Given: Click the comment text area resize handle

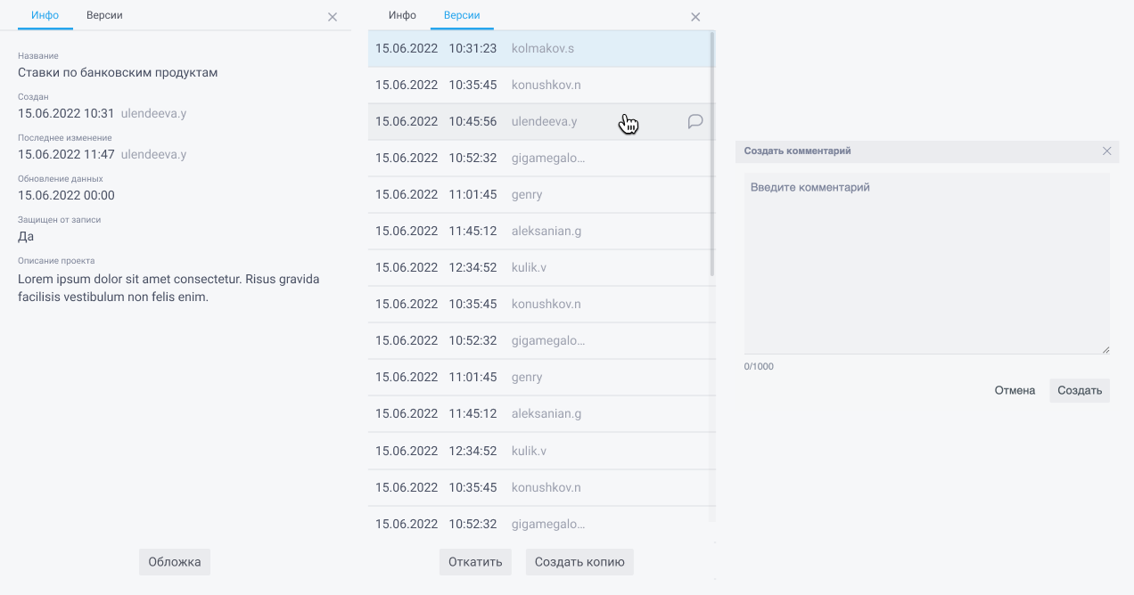Looking at the screenshot, I should 1105,350.
